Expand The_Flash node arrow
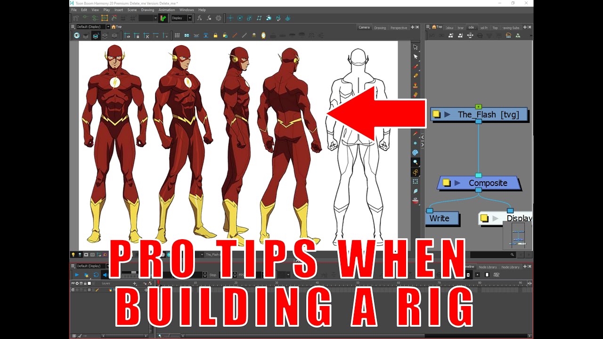 (x=448, y=114)
